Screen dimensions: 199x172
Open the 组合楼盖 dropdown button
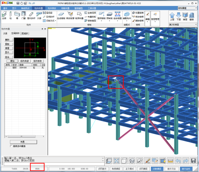coord(118,17)
